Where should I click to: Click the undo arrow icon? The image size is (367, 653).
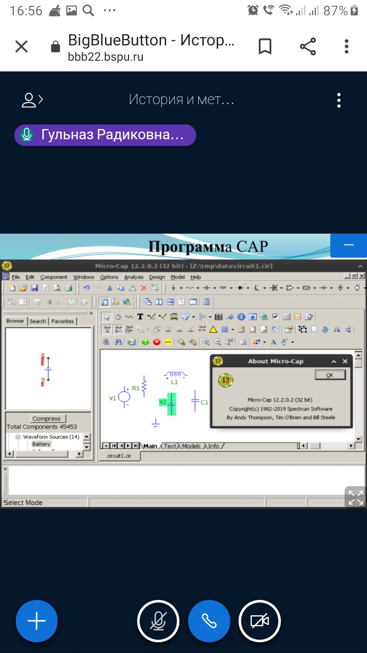[87, 288]
